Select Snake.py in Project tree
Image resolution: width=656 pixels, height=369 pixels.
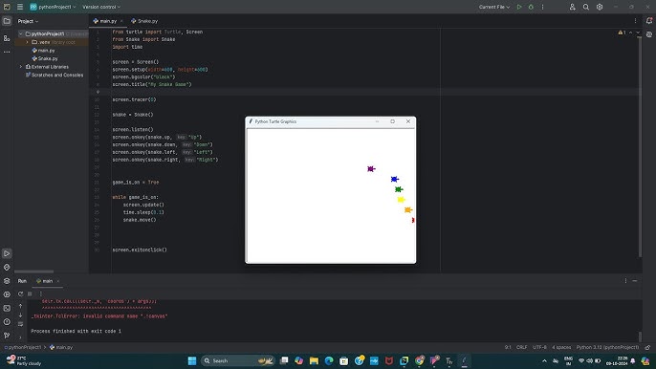pyautogui.click(x=45, y=58)
